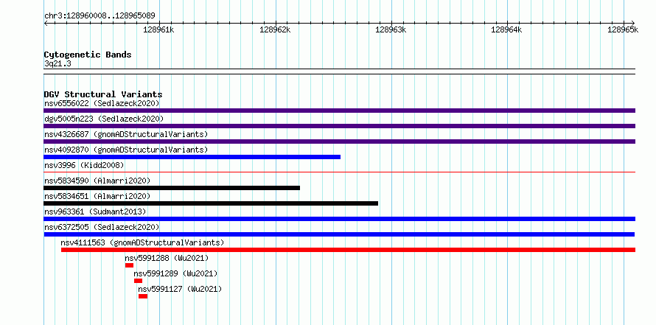656x325 pixels.
Task: Open variant label nsv5991289 (Wu2021)
Action: pos(175,273)
